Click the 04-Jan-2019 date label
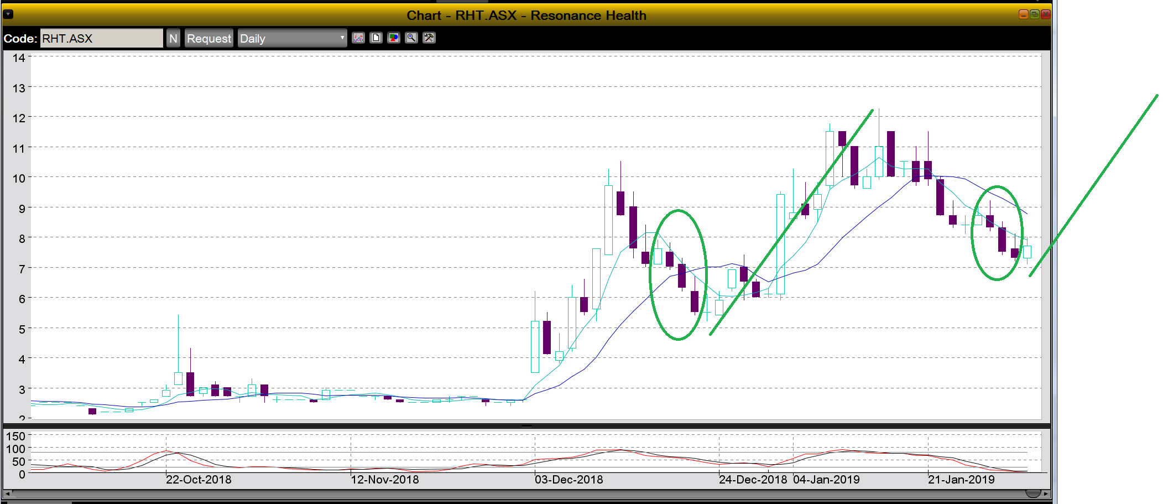Viewport: 1163px width, 504px height. 827,480
